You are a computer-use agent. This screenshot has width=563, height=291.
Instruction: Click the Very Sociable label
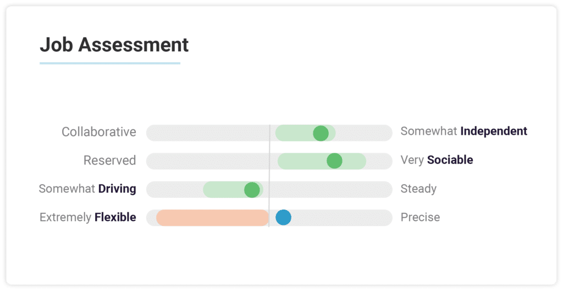coord(437,160)
